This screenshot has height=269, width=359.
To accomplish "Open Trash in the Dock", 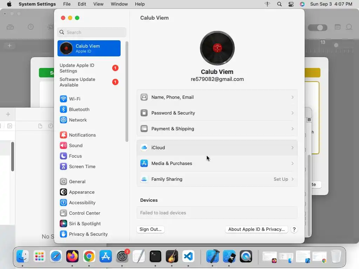I will [x=336, y=256].
